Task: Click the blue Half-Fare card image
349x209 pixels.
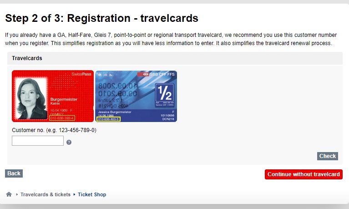Action: (136, 96)
